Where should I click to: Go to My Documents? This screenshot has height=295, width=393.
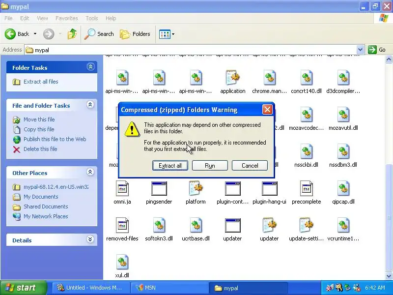(41, 197)
